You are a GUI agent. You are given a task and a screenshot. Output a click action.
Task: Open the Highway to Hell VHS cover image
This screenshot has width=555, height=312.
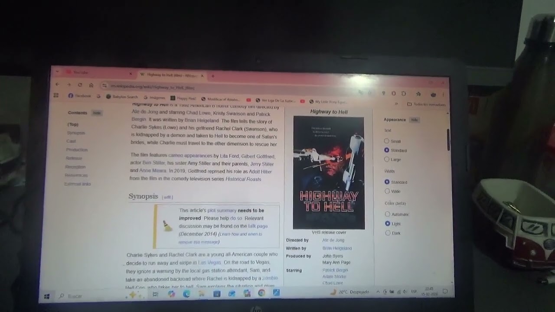pyautogui.click(x=329, y=172)
